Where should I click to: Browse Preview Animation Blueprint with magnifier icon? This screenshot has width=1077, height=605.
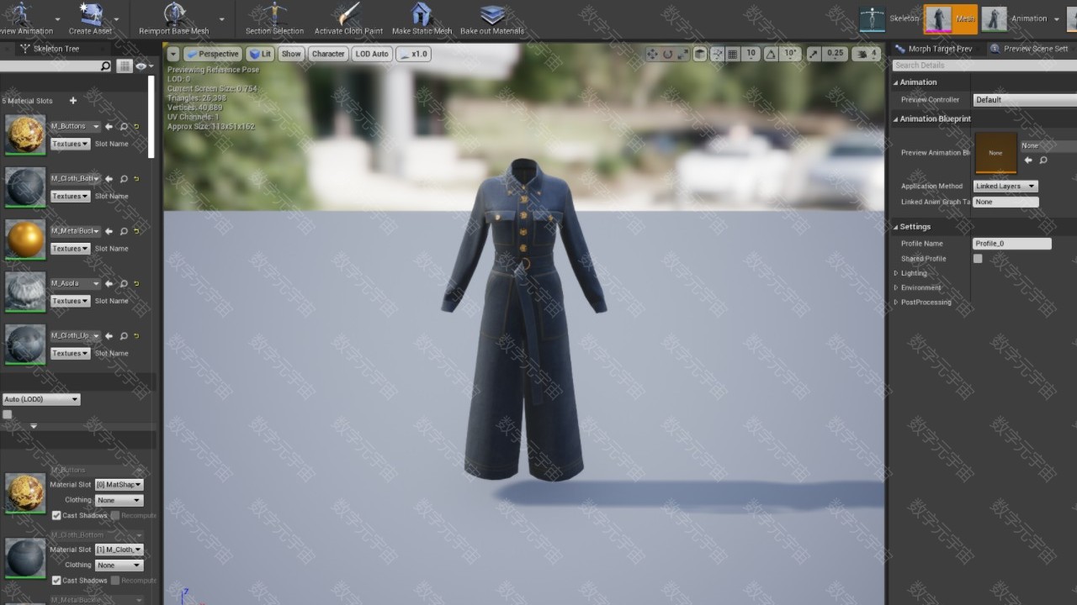pyautogui.click(x=1043, y=160)
